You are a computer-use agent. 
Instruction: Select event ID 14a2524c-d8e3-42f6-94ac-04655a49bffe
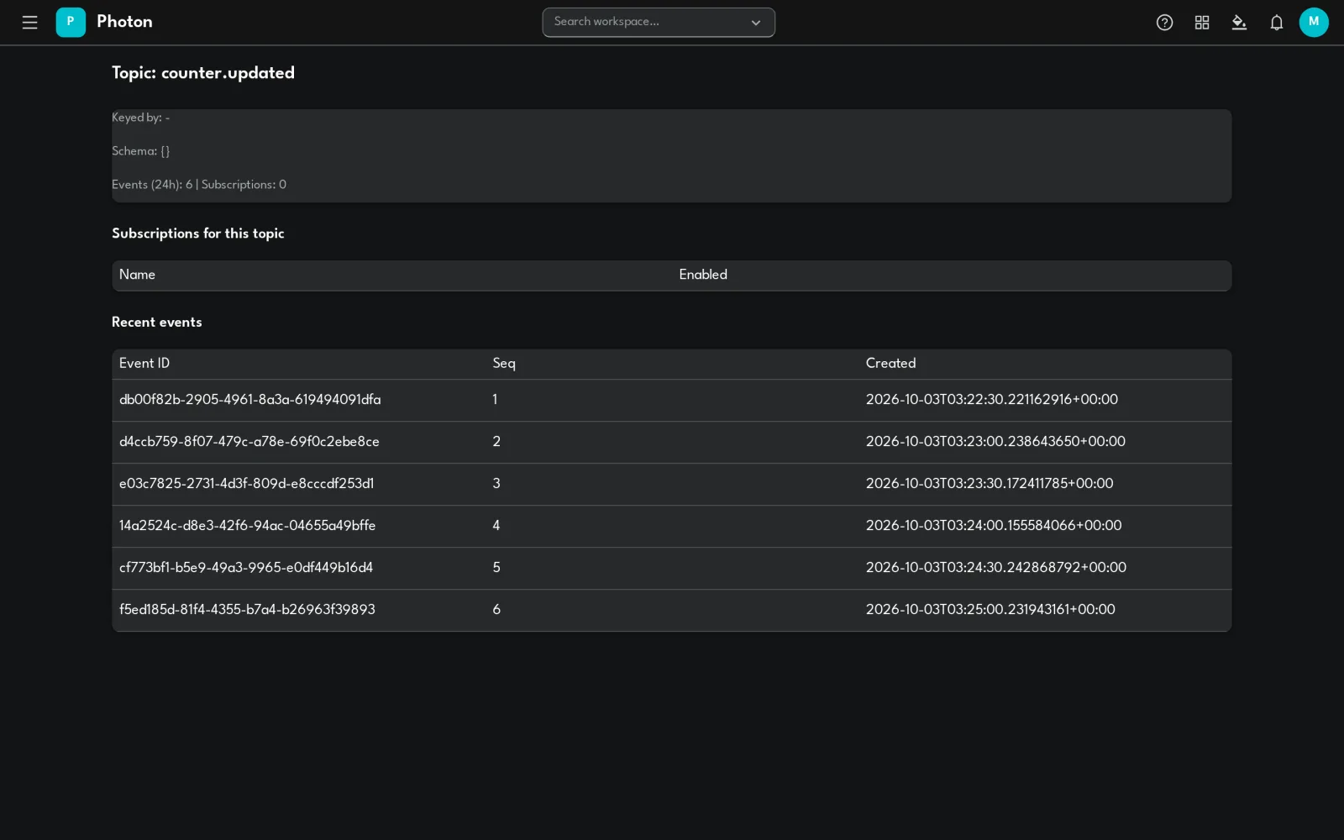click(x=248, y=526)
